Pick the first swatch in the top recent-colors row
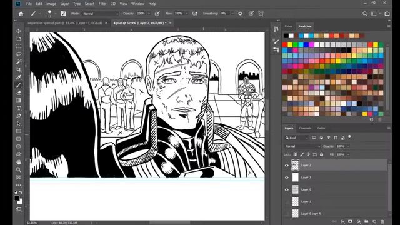This screenshot has width=400, height=225. 286,36
